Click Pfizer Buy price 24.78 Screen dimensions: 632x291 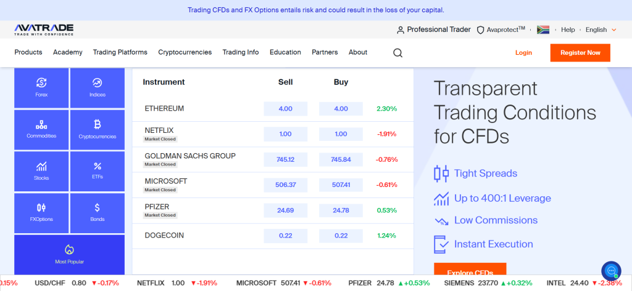point(341,210)
